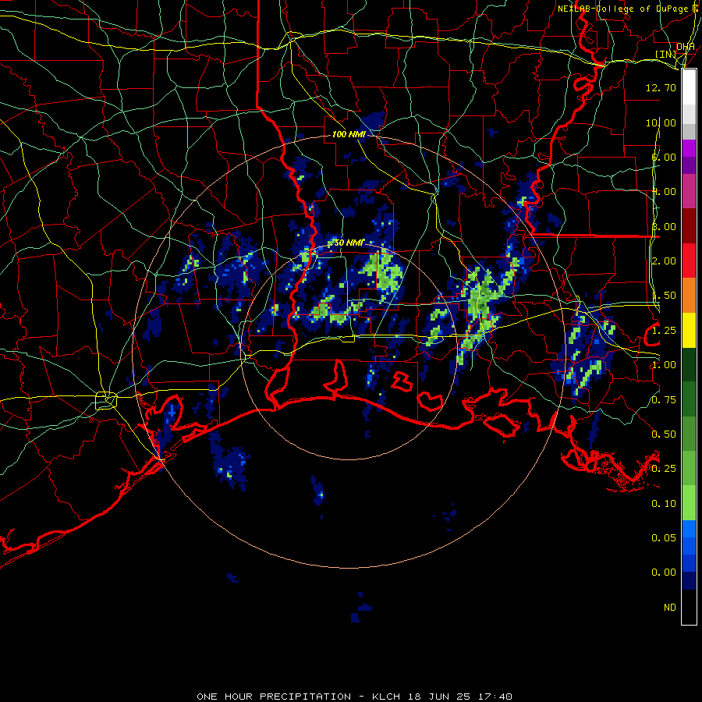Click the 4.00 scale value
The height and width of the screenshot is (702, 702).
pyautogui.click(x=664, y=192)
